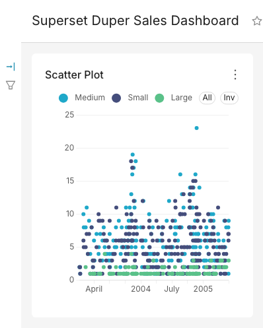263x328 pixels.
Task: Favorite the dashboard with the star icon
Action: pos(256,21)
